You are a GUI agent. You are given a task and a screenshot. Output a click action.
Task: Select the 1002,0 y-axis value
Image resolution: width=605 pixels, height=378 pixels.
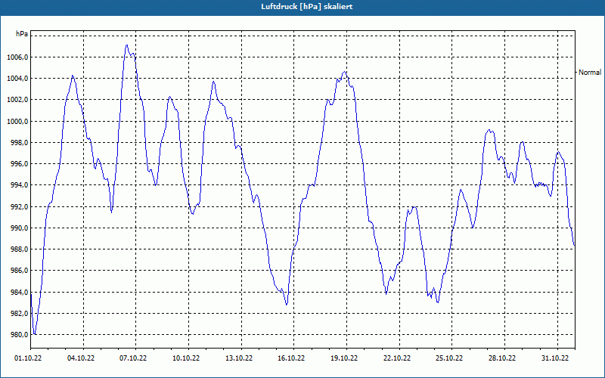[17, 100]
